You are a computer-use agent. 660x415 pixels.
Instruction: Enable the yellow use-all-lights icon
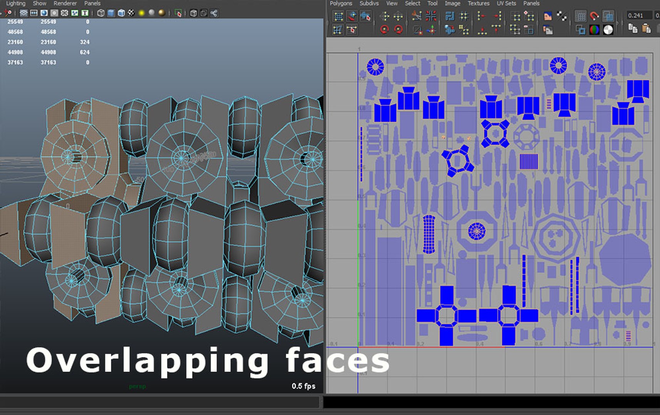[x=142, y=13]
